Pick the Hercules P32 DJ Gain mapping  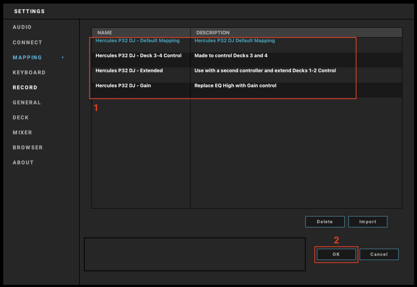click(123, 86)
